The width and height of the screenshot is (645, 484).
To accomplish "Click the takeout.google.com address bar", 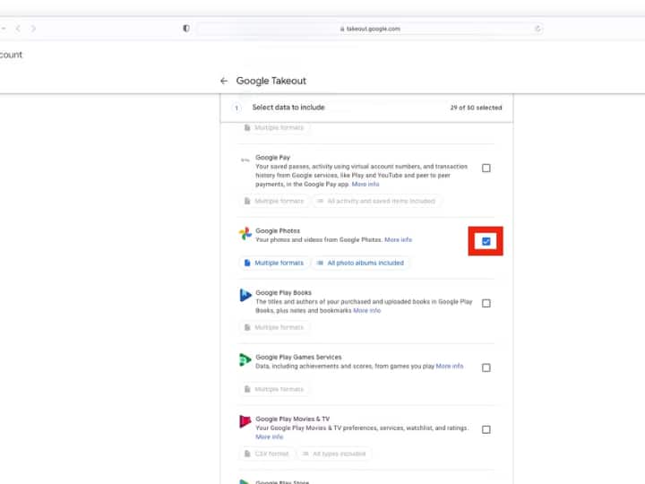I will pos(369,29).
